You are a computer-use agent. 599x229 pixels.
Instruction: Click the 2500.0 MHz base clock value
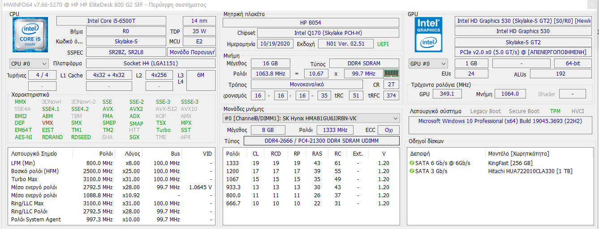pyautogui.click(x=99, y=171)
